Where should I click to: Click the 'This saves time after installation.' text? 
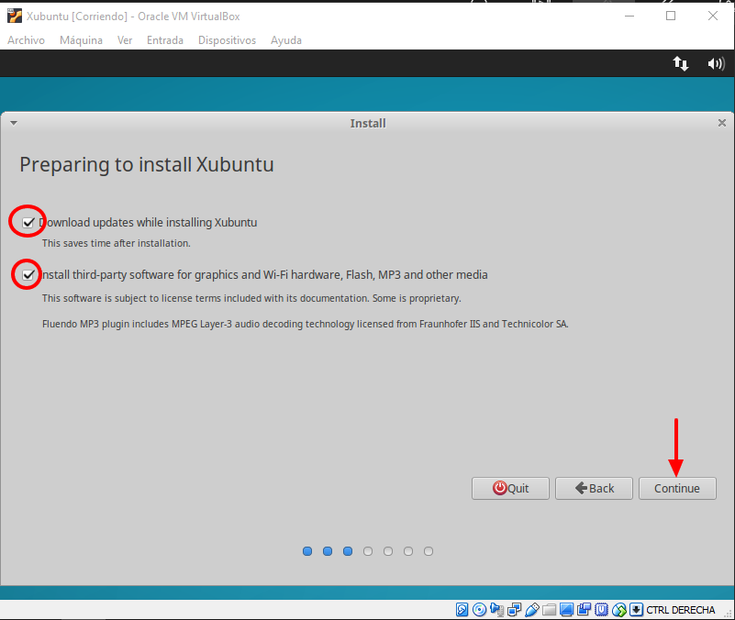tap(117, 243)
